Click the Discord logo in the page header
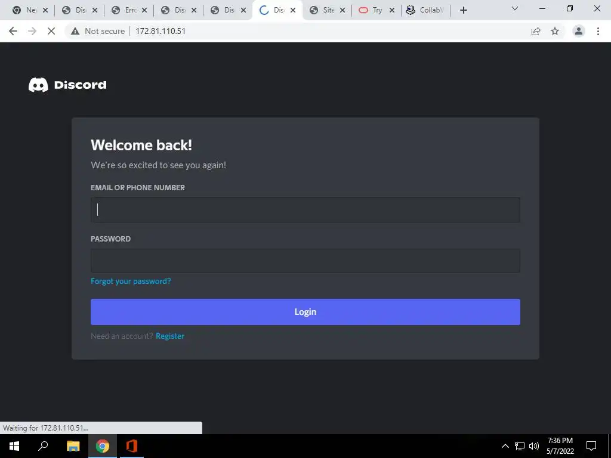Screen dimensions: 611x458 [x=67, y=85]
